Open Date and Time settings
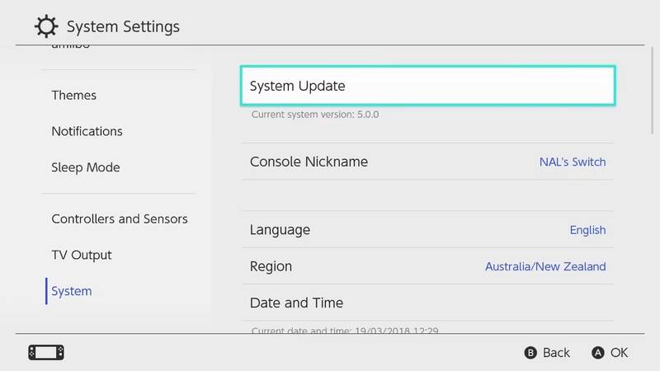This screenshot has width=660, height=371. click(x=297, y=303)
